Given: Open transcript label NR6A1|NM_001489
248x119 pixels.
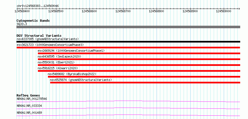Looking at the screenshot, I should [x=29, y=113].
